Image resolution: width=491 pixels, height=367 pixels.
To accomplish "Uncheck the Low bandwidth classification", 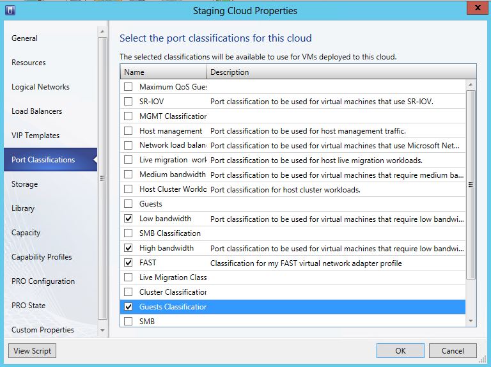I will [x=129, y=219].
